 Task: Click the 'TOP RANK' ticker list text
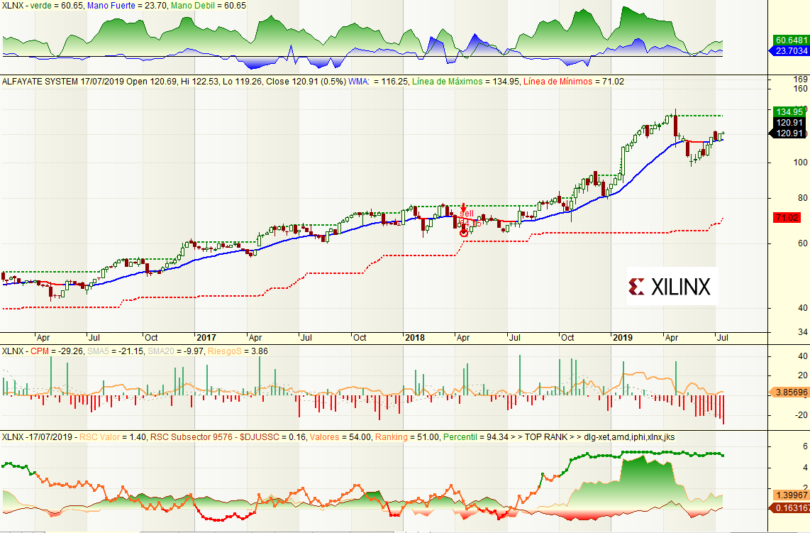(600, 437)
